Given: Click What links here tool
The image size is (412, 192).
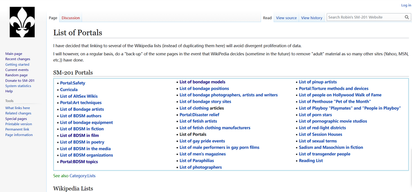Looking at the screenshot, I should (17, 108).
